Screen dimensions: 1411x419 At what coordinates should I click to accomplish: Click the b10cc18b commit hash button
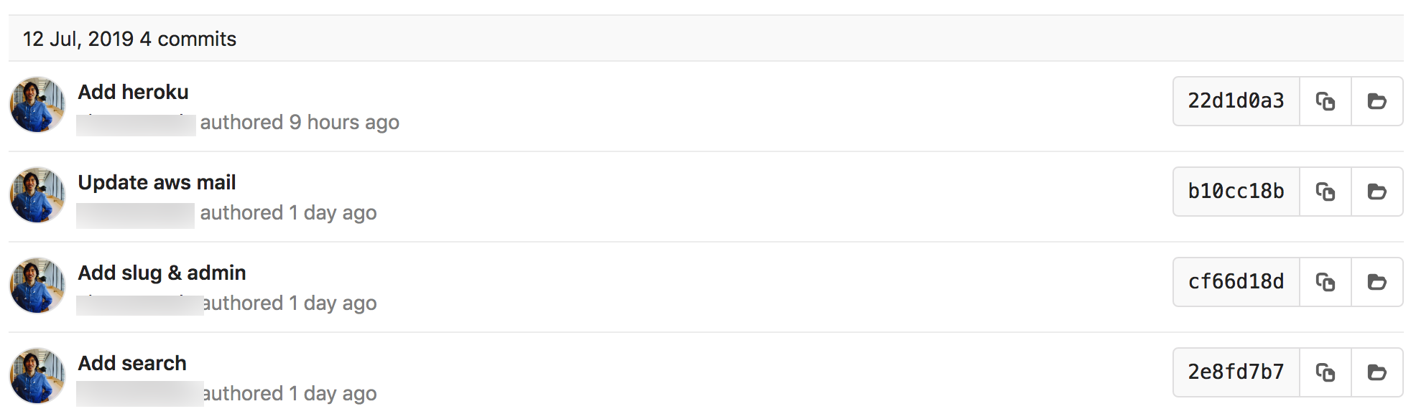click(x=1236, y=192)
